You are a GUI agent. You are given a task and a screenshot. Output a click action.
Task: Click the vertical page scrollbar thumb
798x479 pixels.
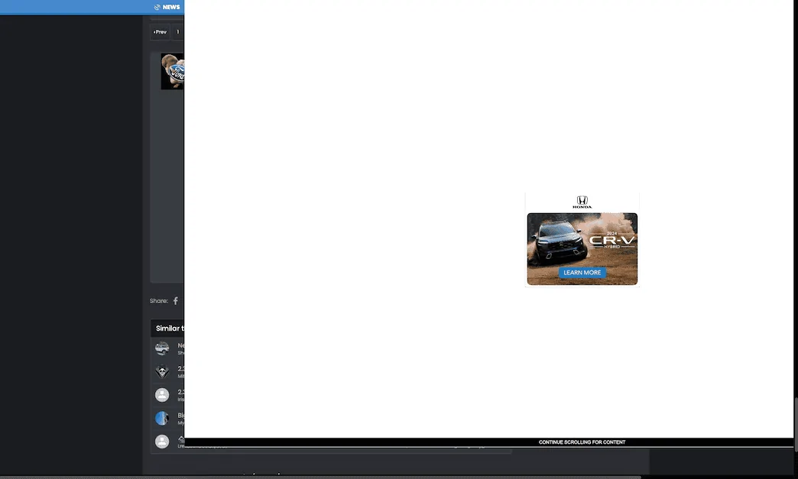click(796, 424)
